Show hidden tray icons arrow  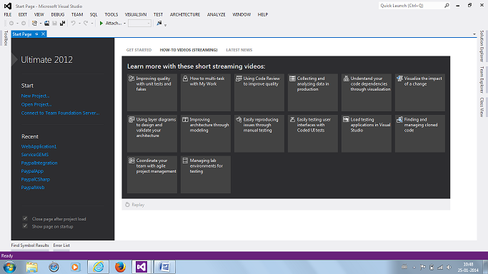click(x=414, y=267)
